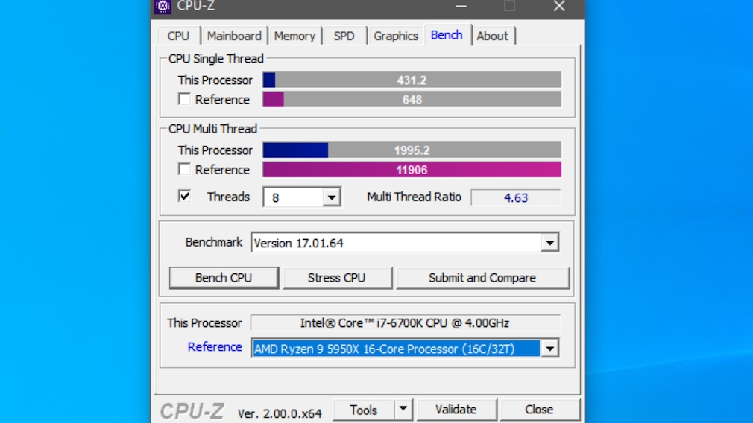
Task: Close the CPU-Z window with X
Action: point(559,6)
